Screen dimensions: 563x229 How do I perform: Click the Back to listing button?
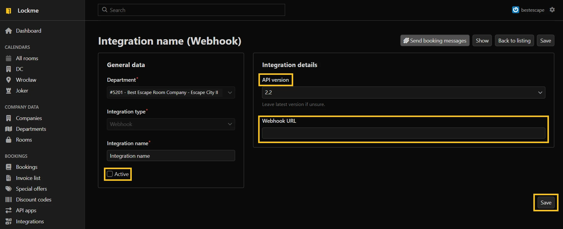pos(514,41)
